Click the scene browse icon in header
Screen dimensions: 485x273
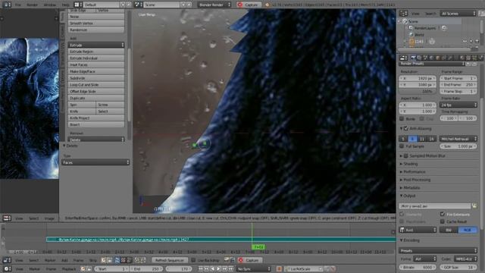point(138,5)
